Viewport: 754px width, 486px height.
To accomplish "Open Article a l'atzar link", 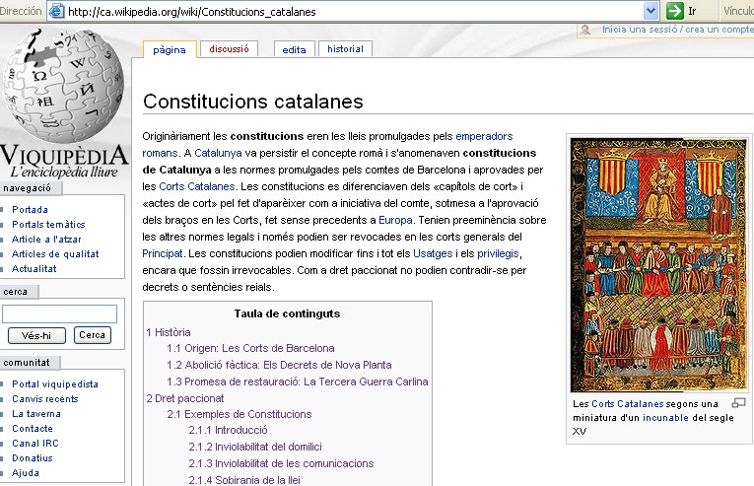I will click(x=46, y=240).
